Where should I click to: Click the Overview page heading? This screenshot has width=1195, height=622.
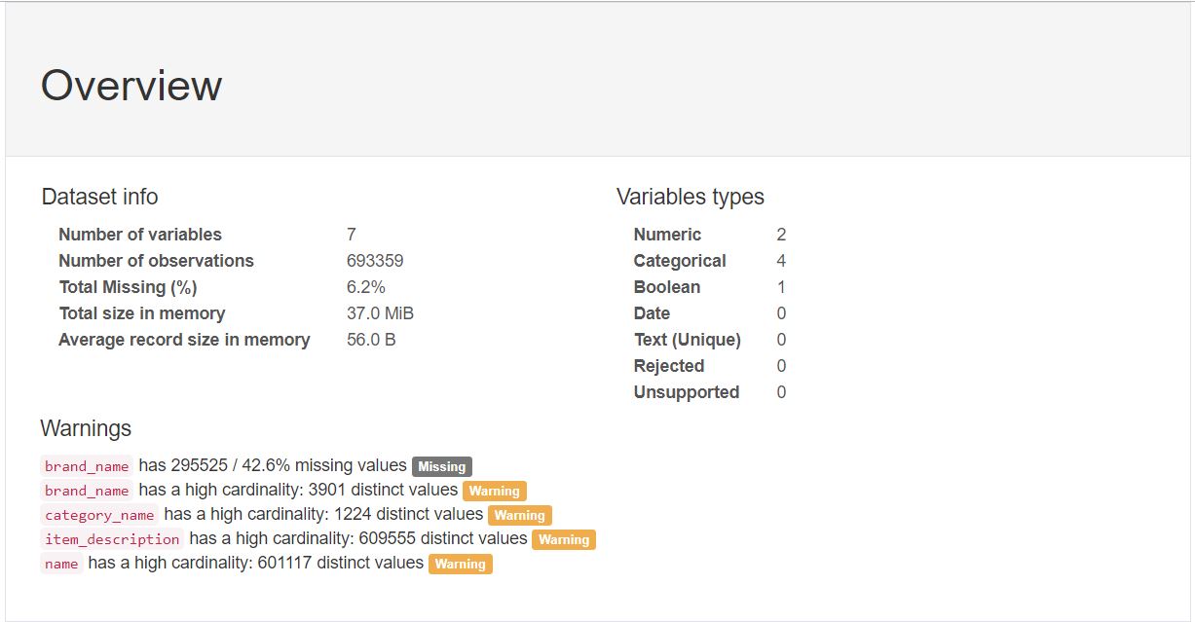(x=131, y=86)
